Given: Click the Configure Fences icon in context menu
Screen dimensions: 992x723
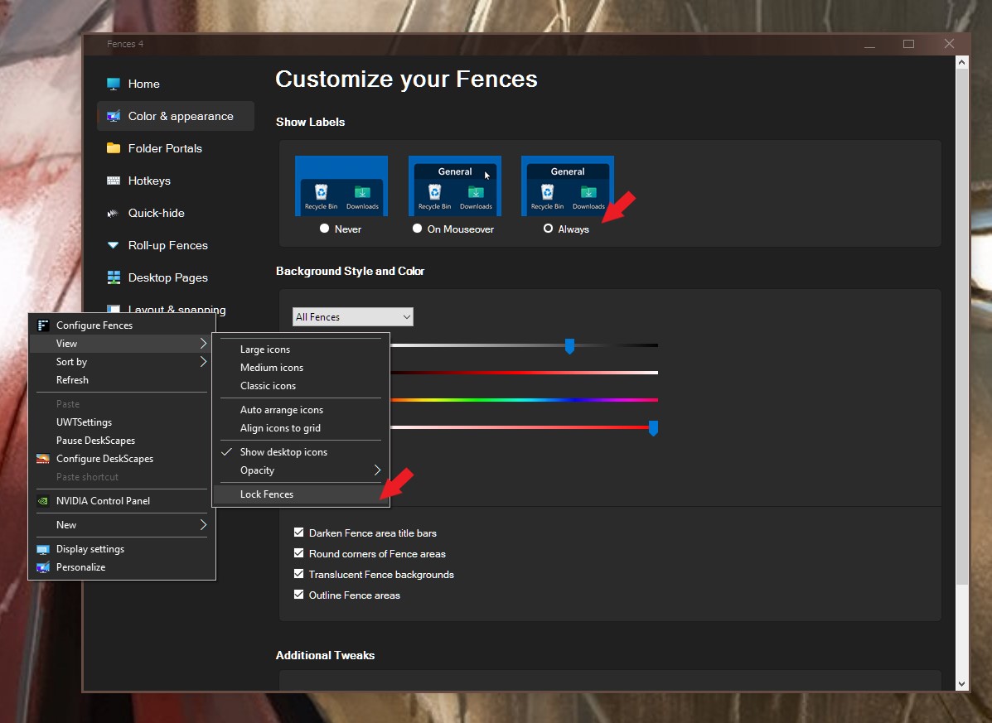Looking at the screenshot, I should [43, 325].
